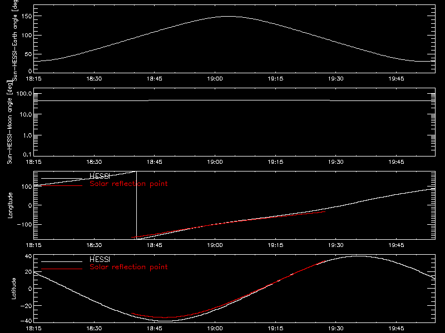Select HESSI legend label in Longitude plot
The width and height of the screenshot is (445, 333).
100,176
